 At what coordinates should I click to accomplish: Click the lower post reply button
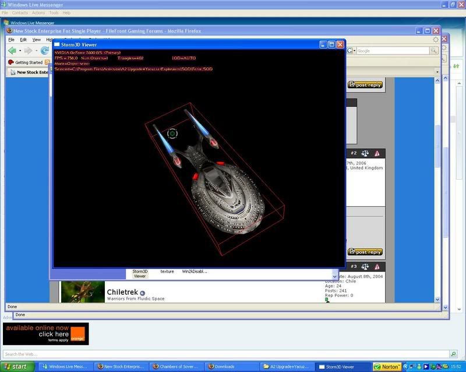pos(365,252)
